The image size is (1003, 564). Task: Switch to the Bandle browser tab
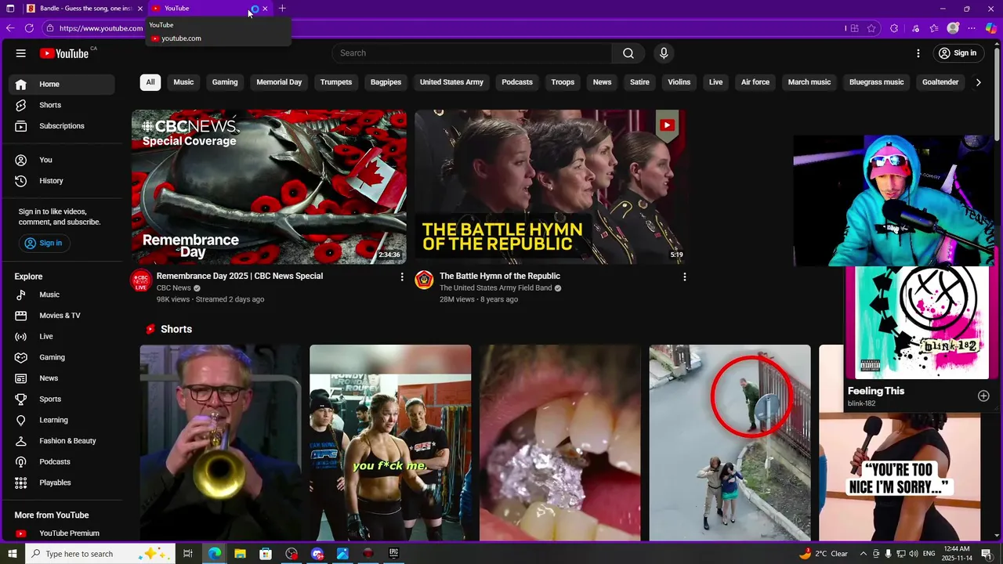tap(85, 9)
